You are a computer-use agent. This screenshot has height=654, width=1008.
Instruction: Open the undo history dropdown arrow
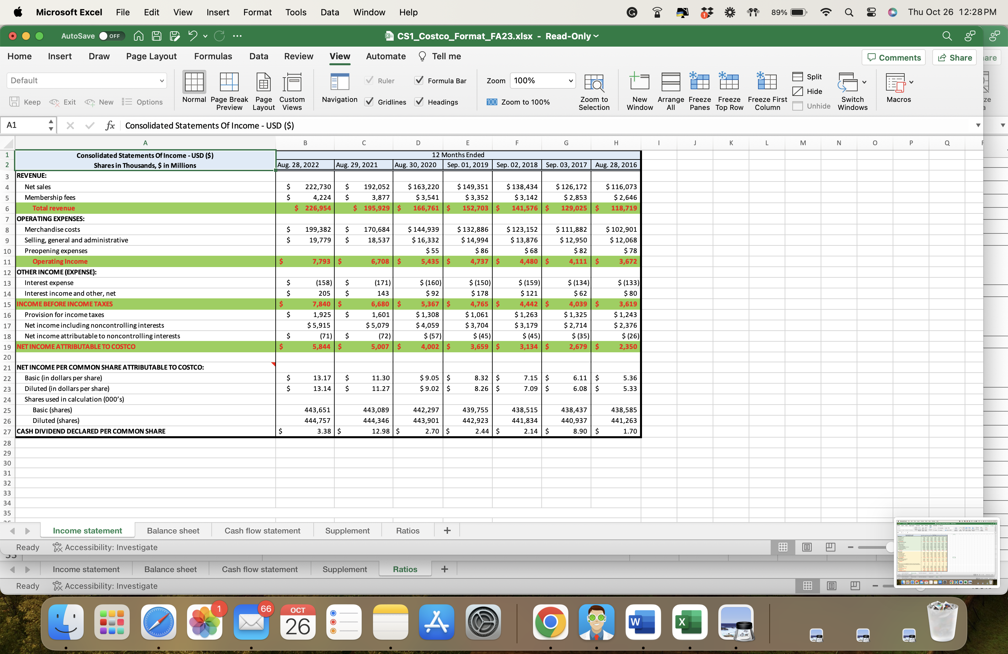point(205,36)
